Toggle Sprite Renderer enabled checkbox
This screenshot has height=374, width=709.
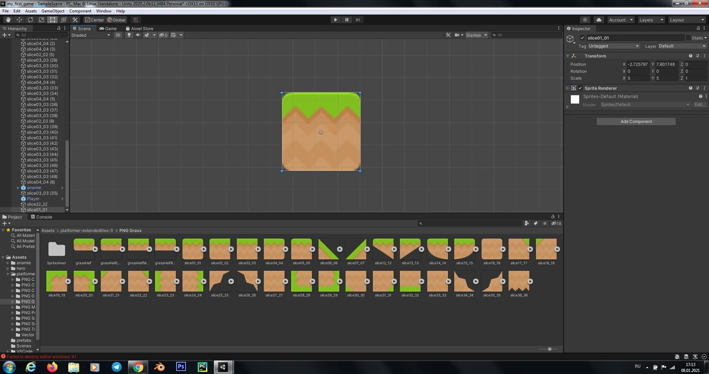point(580,88)
